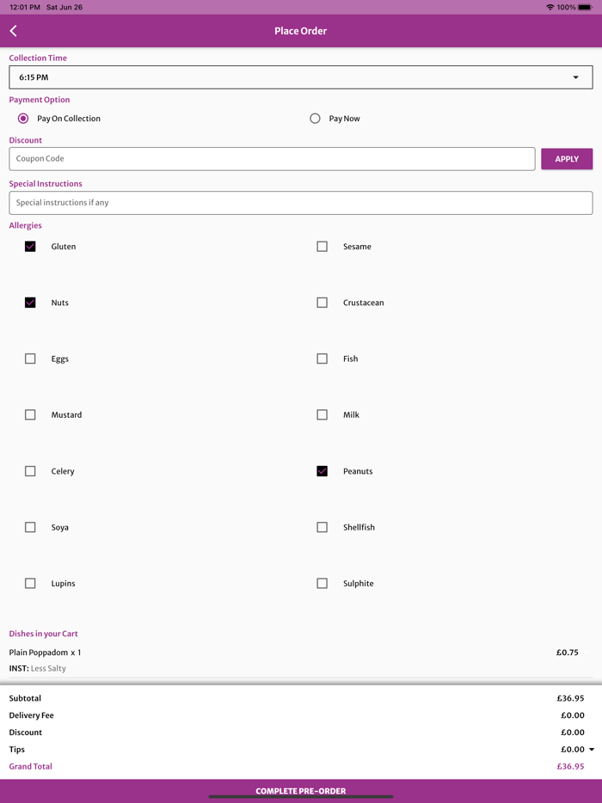Viewport: 602px width, 803px height.
Task: Check the Sulphite allergy checkbox
Action: click(x=322, y=583)
